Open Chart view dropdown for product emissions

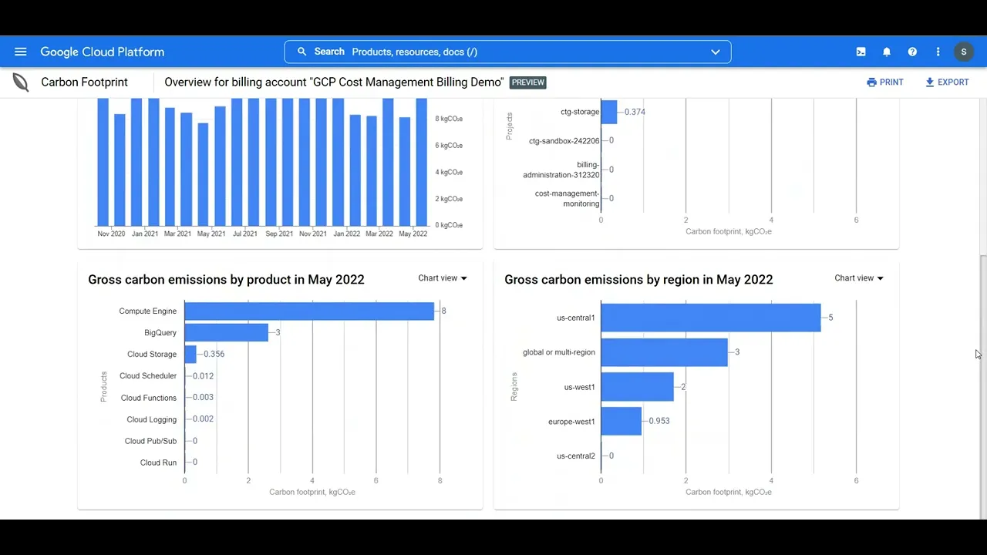[x=443, y=278]
